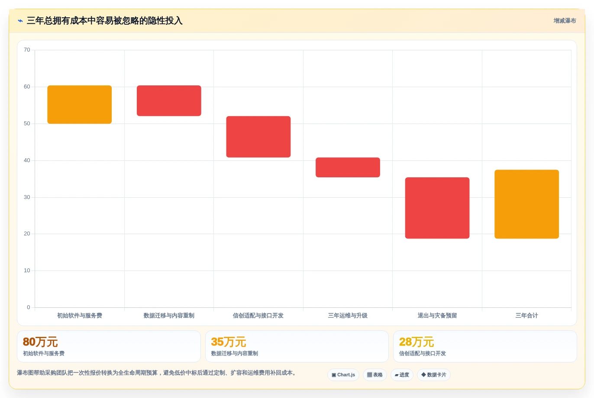
Task: Click the 增减瀑布 label in header
Action: pyautogui.click(x=565, y=21)
